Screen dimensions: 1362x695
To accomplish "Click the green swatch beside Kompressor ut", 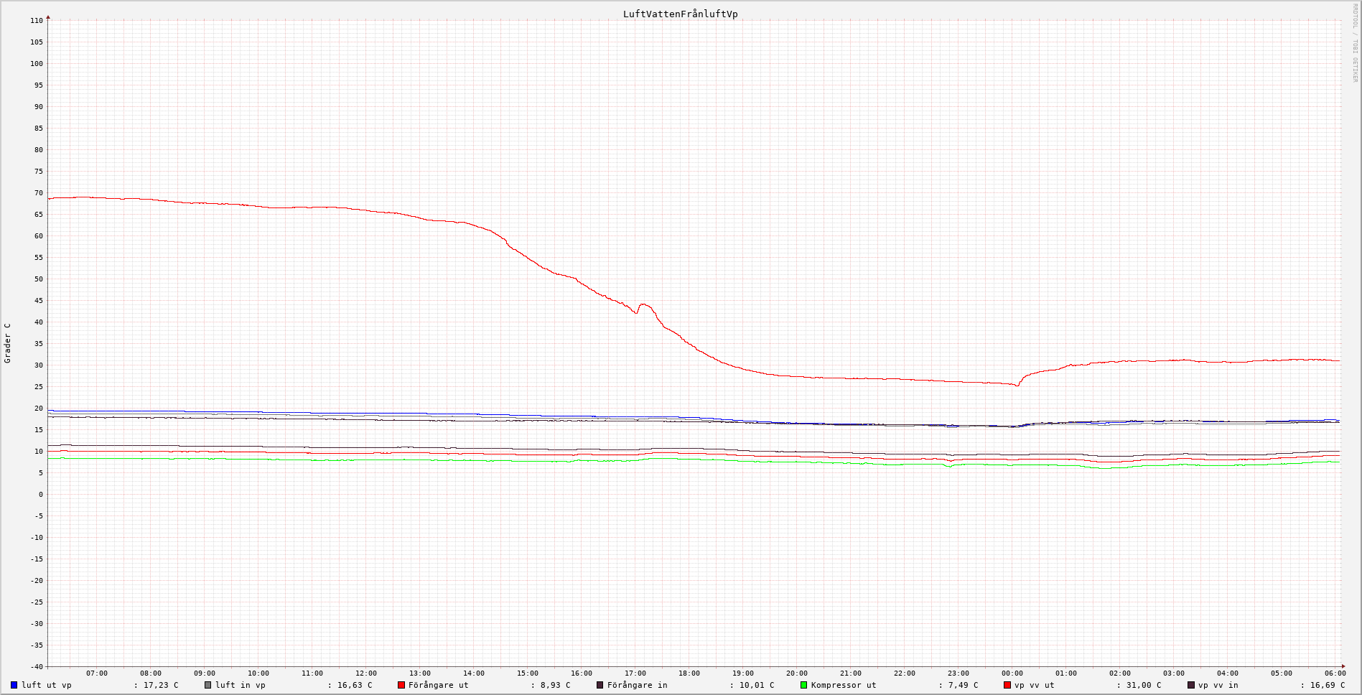I will coord(803,685).
